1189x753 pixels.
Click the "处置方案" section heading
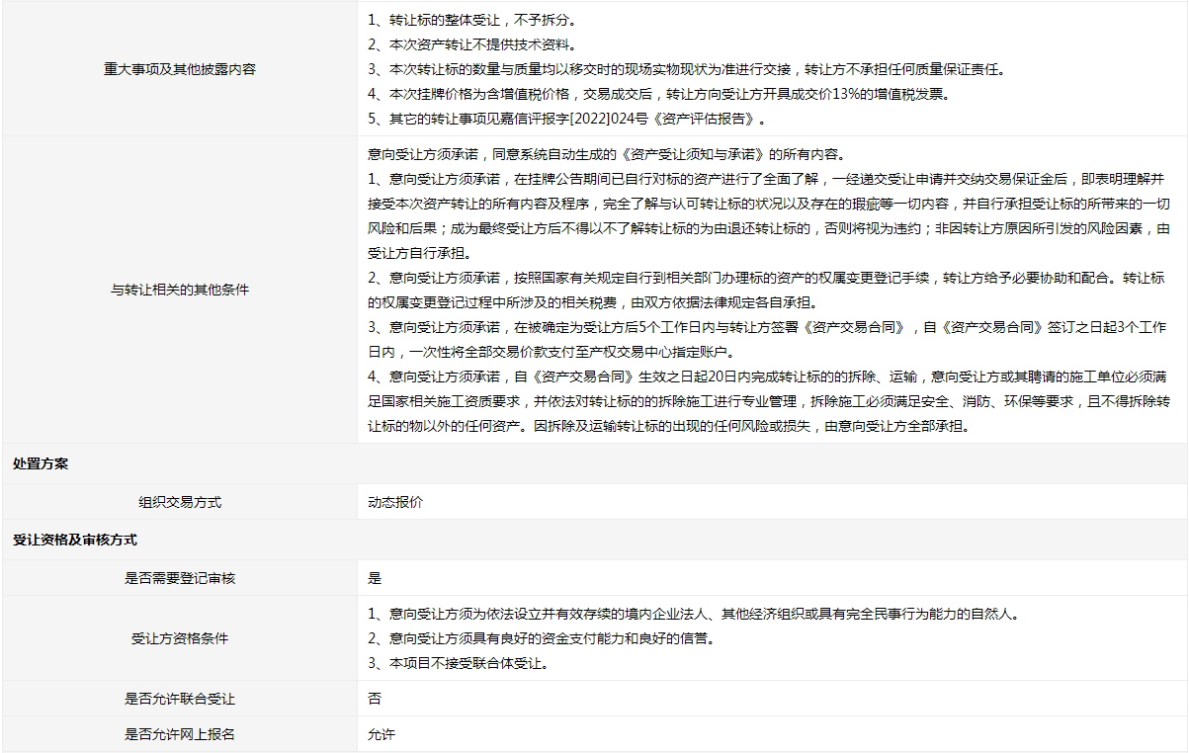[41, 463]
